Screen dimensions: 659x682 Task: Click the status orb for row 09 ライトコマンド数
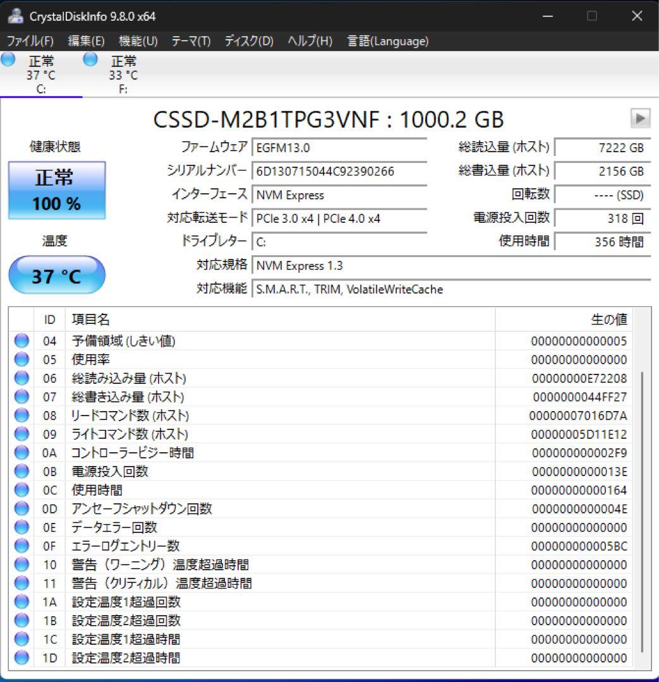tap(21, 434)
